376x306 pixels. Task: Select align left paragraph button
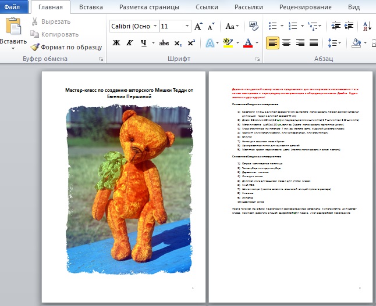272,43
